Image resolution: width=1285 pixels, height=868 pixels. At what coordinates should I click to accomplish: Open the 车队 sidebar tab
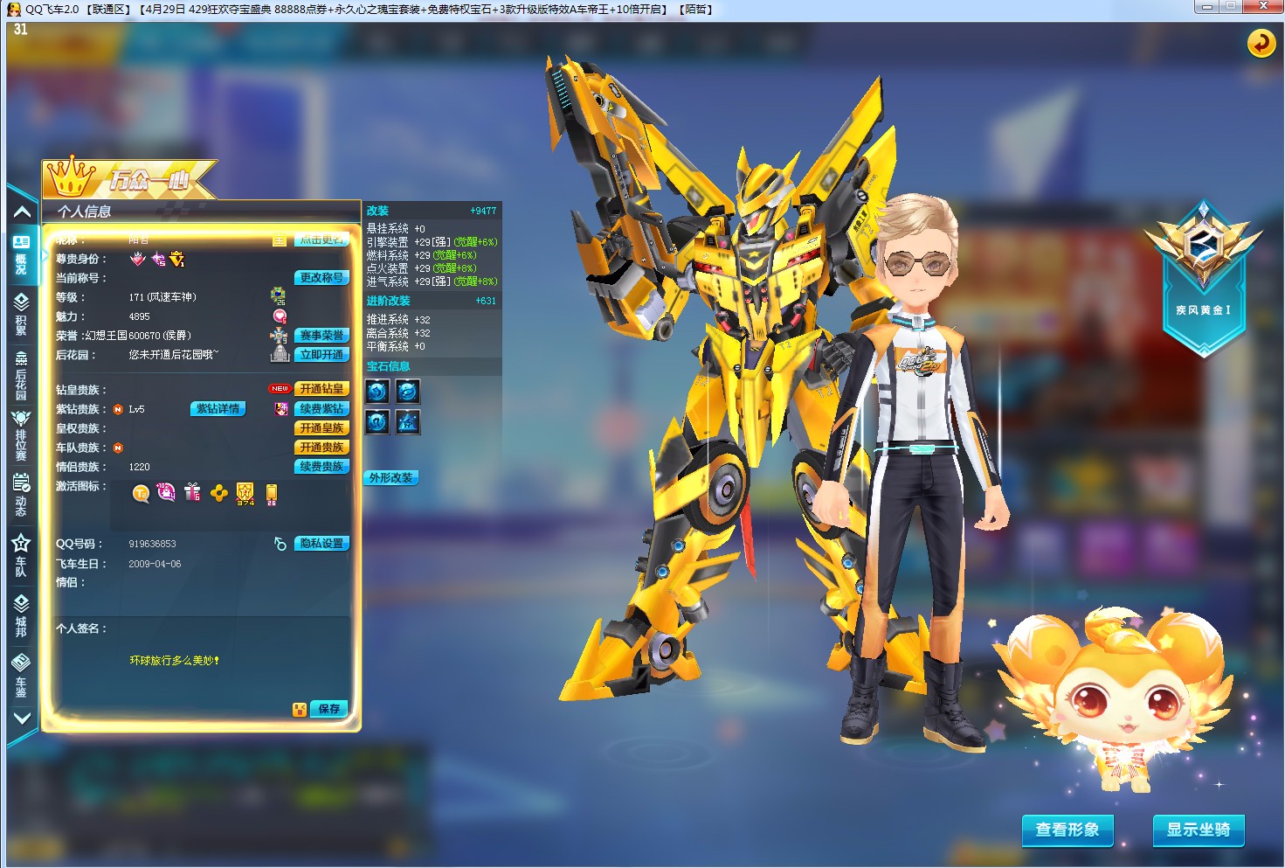[21, 555]
